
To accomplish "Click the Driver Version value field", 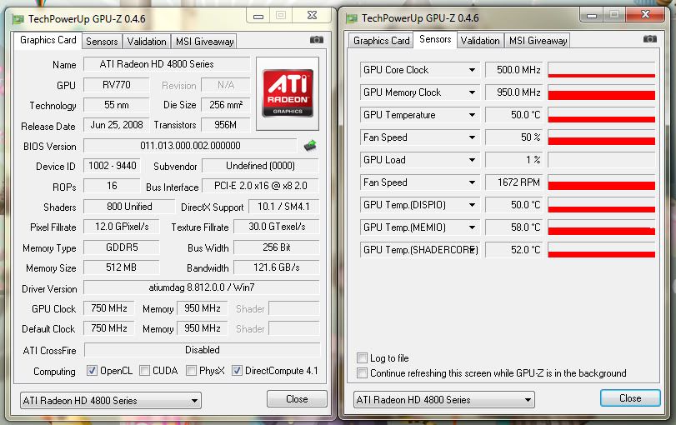I will tap(202, 287).
